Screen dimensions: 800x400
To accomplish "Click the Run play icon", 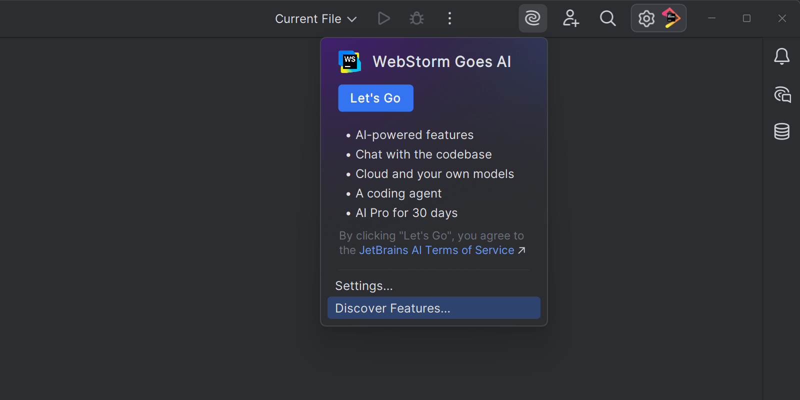I will point(383,19).
